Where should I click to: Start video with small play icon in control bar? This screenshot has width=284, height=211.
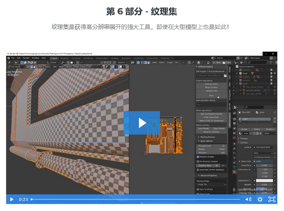[x=12, y=199]
